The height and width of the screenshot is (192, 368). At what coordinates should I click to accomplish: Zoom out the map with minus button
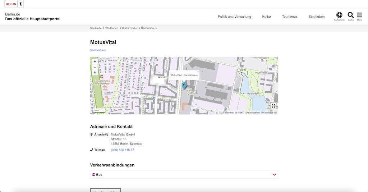95,67
